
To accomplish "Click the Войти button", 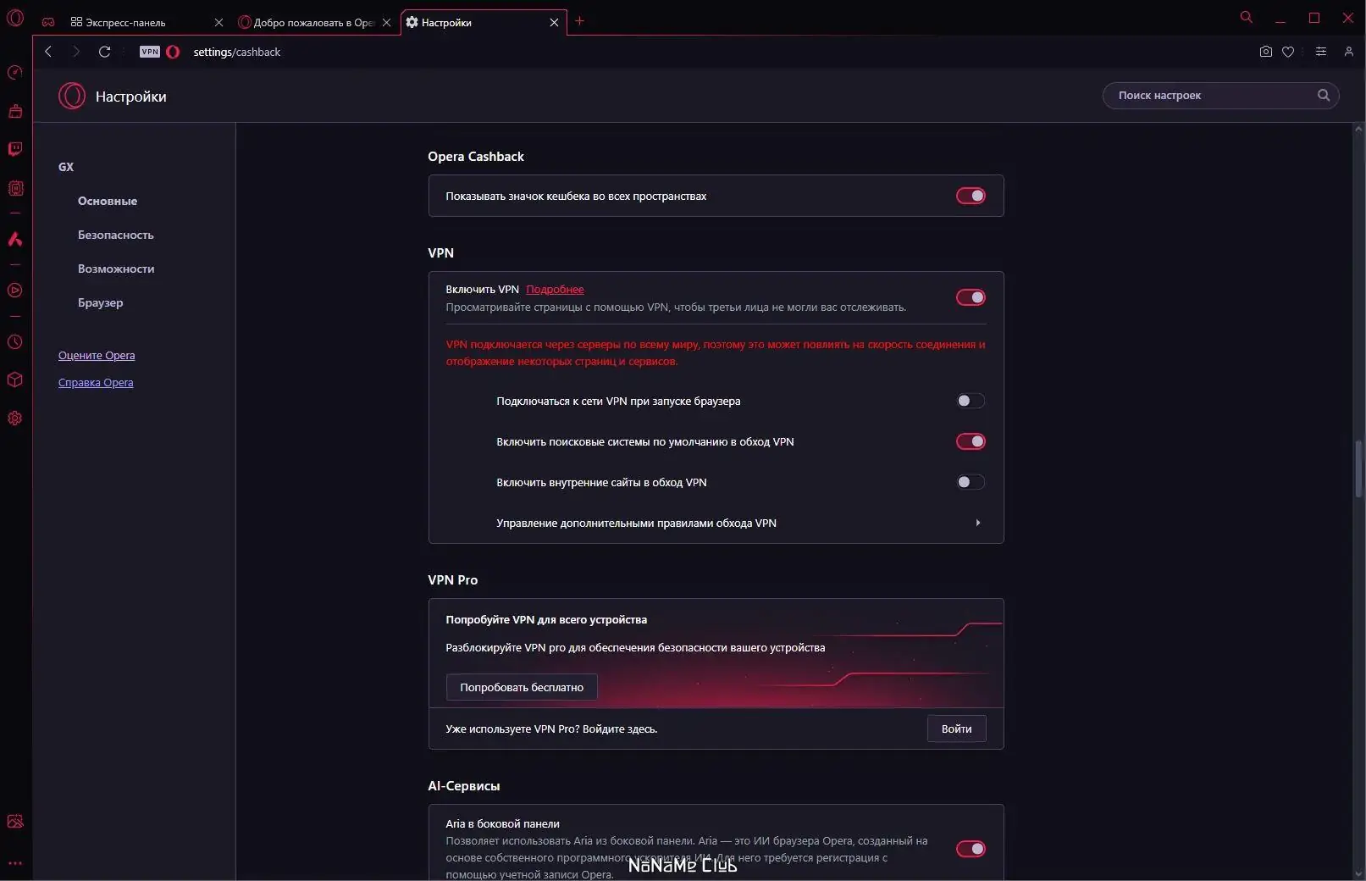I will point(956,729).
